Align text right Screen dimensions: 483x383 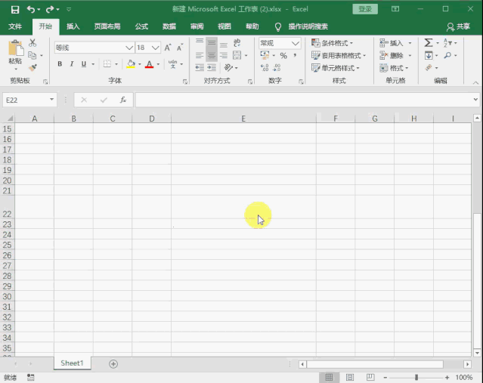[224, 55]
